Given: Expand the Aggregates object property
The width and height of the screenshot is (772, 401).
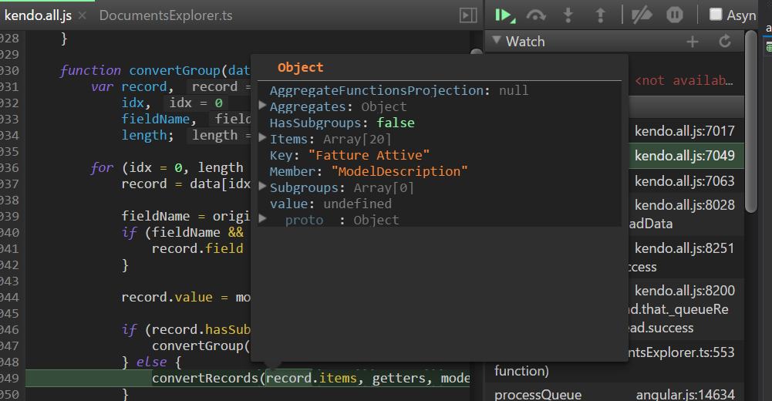Looking at the screenshot, I should pyautogui.click(x=264, y=106).
